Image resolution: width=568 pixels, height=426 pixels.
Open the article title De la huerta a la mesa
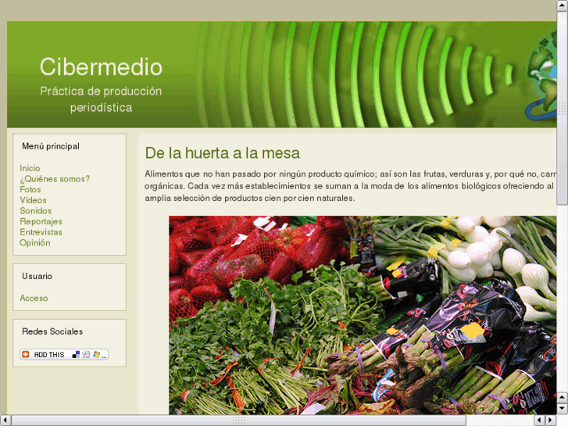[223, 153]
